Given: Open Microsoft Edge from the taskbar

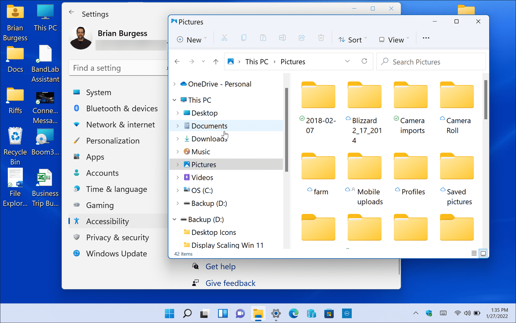Looking at the screenshot, I should (x=293, y=313).
